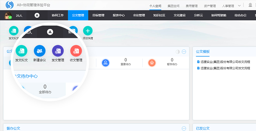Click the orange 暂存待办 icon
The image size is (256, 131).
(x=152, y=63)
